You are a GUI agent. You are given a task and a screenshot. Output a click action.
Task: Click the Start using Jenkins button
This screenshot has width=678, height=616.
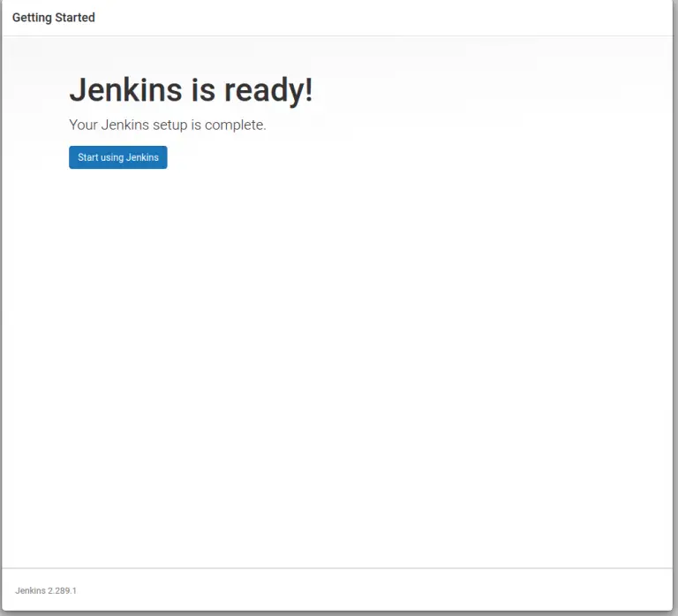point(118,157)
